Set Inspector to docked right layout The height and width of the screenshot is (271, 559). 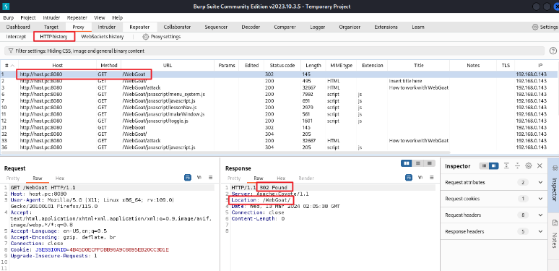click(x=493, y=165)
